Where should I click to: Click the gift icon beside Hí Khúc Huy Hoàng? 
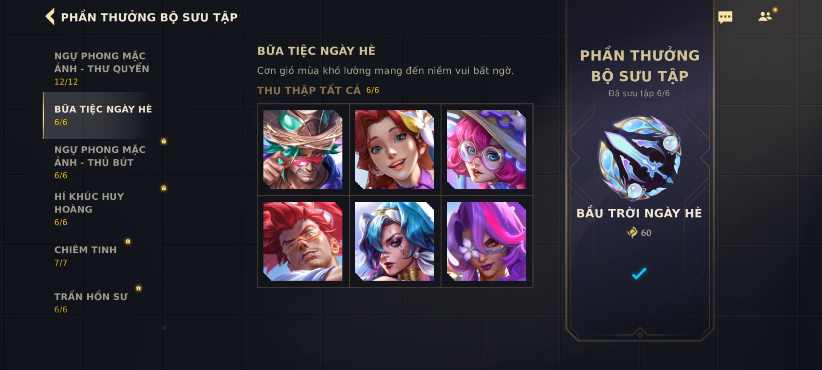(x=164, y=188)
